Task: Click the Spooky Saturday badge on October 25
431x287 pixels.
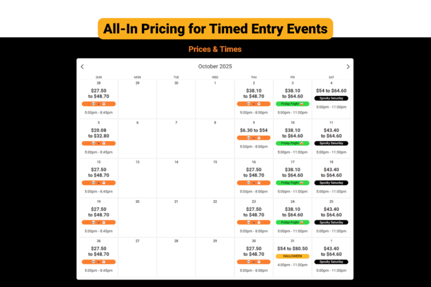Action: coord(331,222)
